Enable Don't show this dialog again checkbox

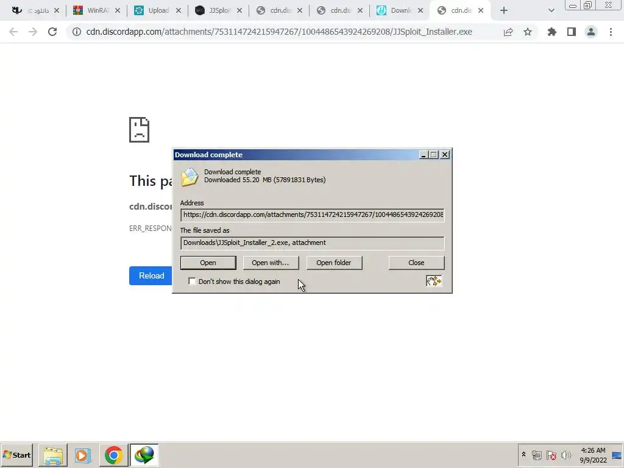pos(192,282)
